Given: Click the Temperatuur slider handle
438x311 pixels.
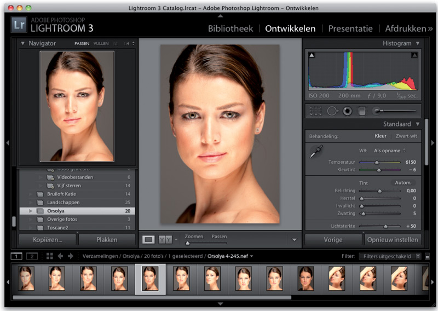Looking at the screenshot, I should click(377, 162).
